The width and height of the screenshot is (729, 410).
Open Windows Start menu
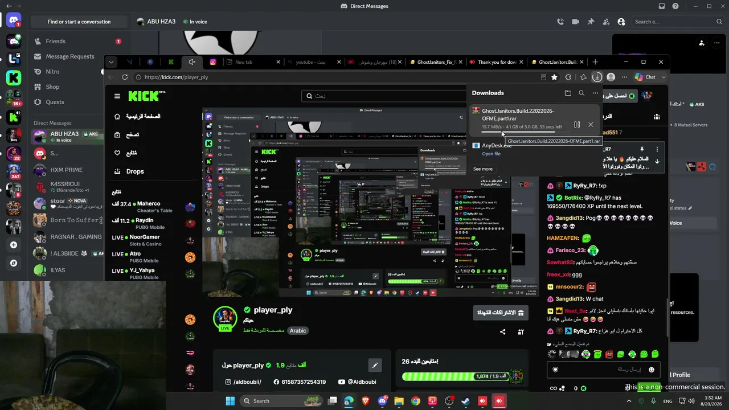tap(230, 401)
